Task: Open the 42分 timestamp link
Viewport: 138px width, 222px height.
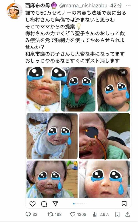Action: (116, 5)
